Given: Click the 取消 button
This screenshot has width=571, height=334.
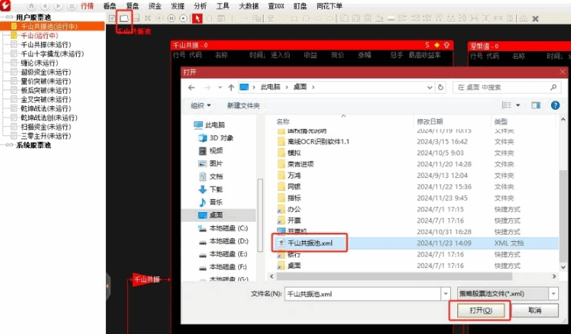Looking at the screenshot, I should pyautogui.click(x=535, y=311).
